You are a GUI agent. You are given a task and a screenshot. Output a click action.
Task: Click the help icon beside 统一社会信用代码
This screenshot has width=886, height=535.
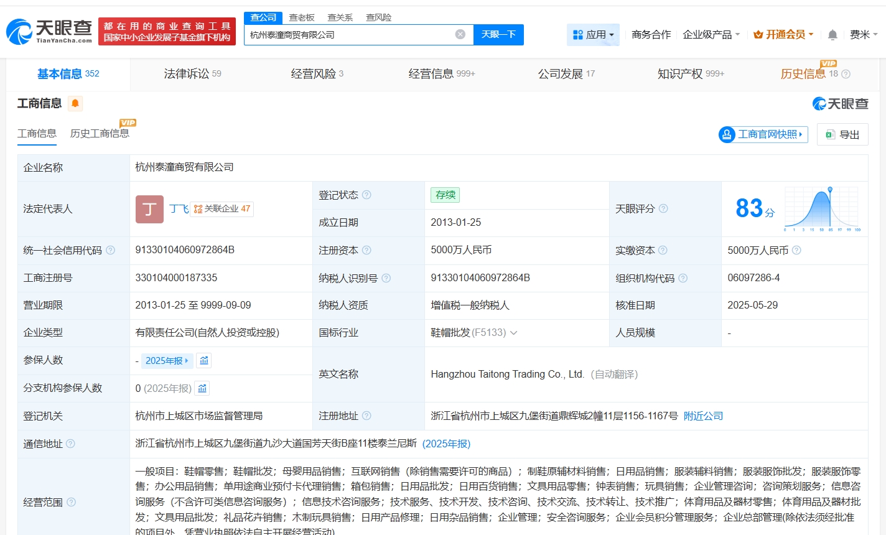110,250
